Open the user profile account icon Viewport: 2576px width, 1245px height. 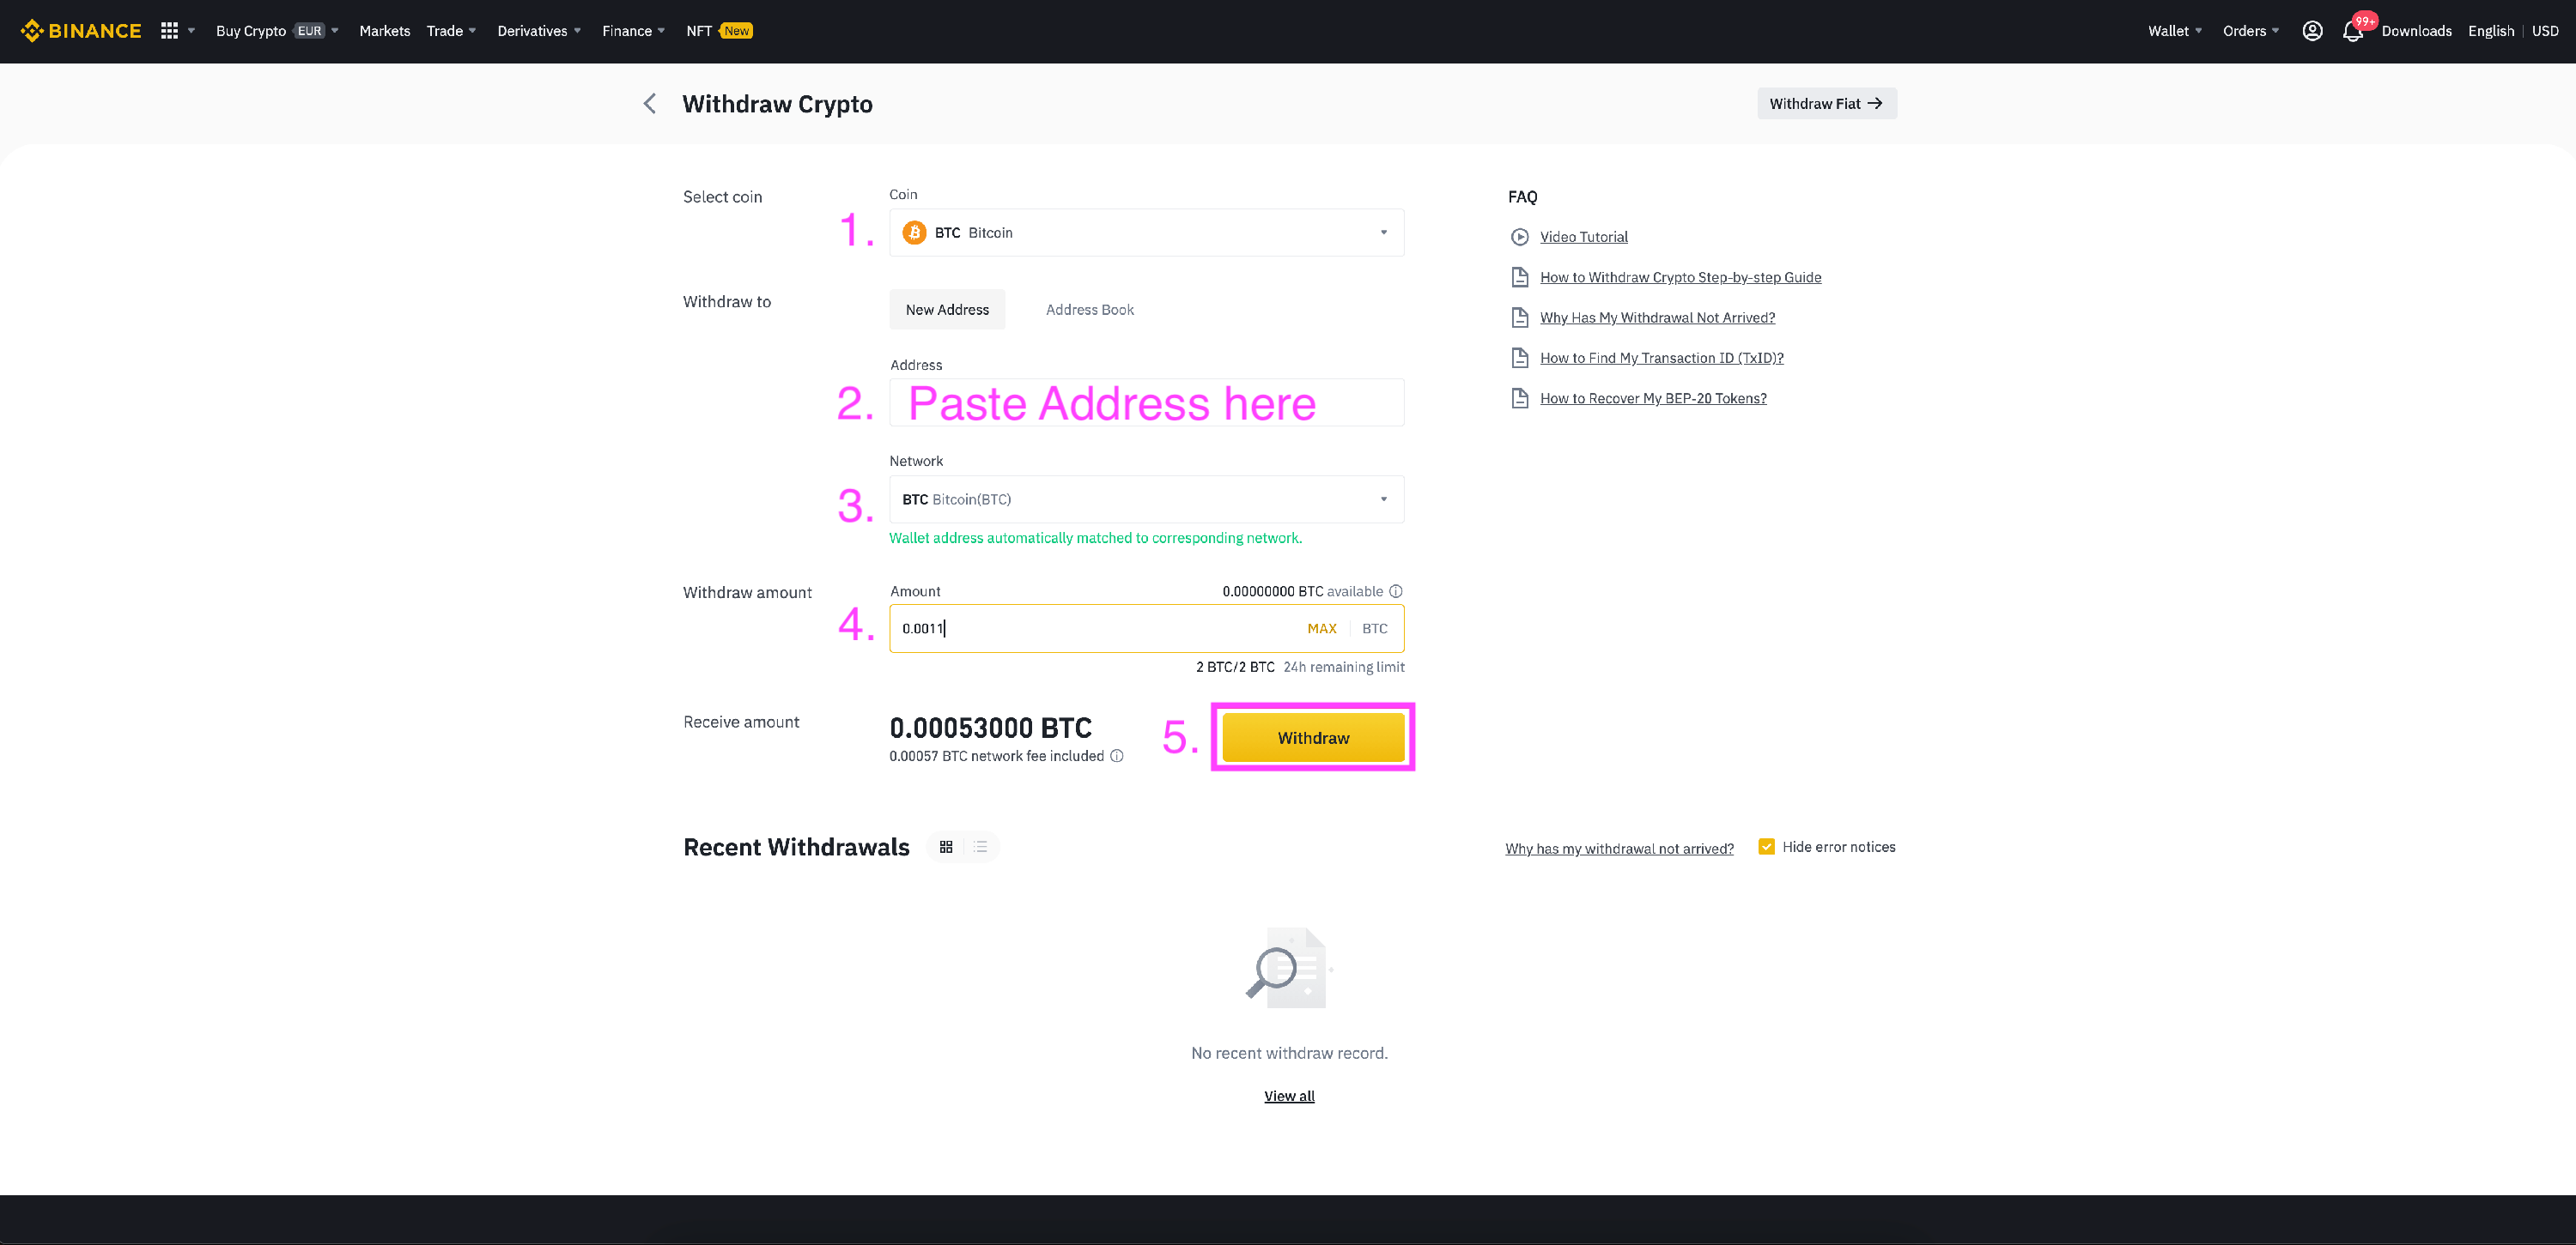pyautogui.click(x=2312, y=31)
